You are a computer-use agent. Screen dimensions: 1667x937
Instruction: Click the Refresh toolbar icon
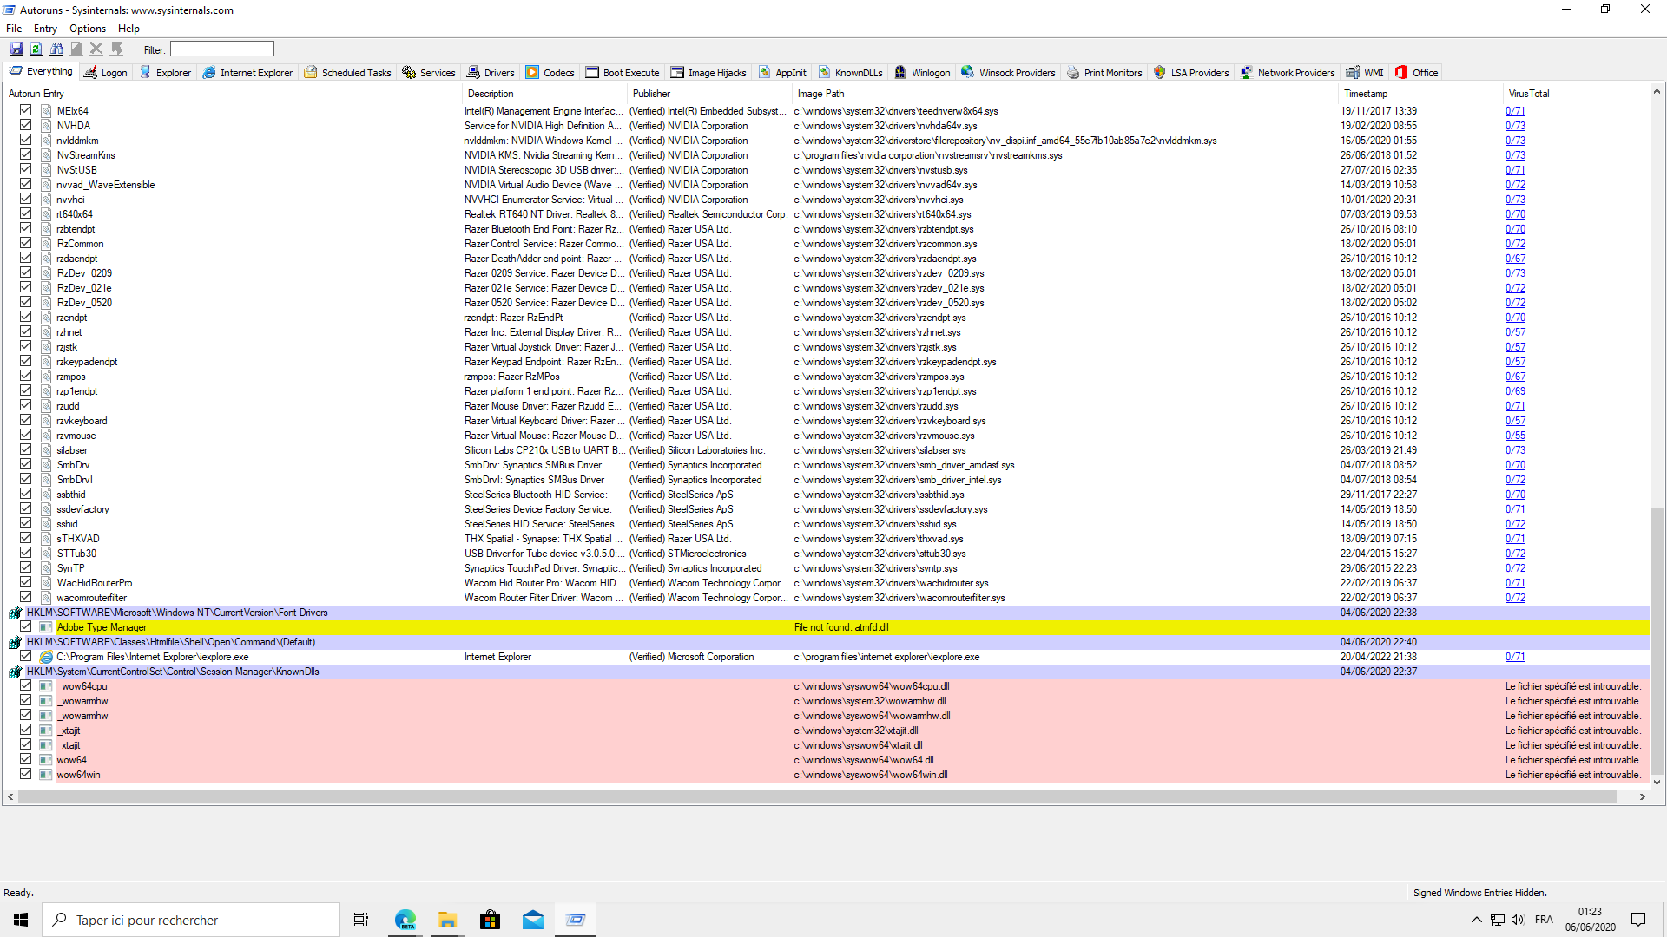36,49
